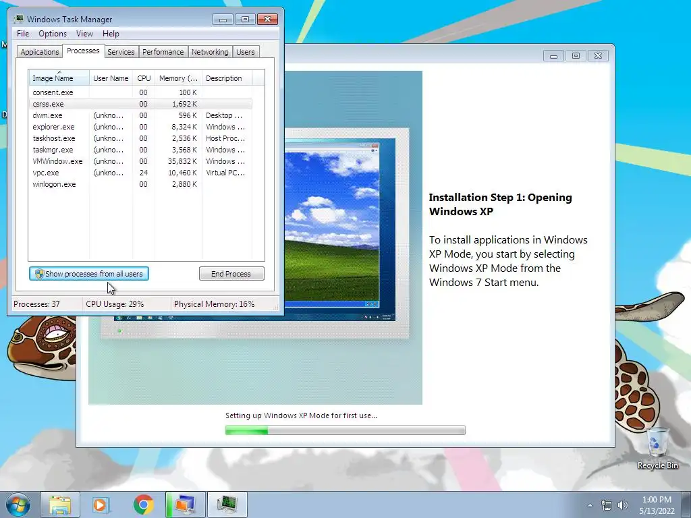Maximize the Windows XP Mode setup window
The image size is (691, 518).
point(576,56)
